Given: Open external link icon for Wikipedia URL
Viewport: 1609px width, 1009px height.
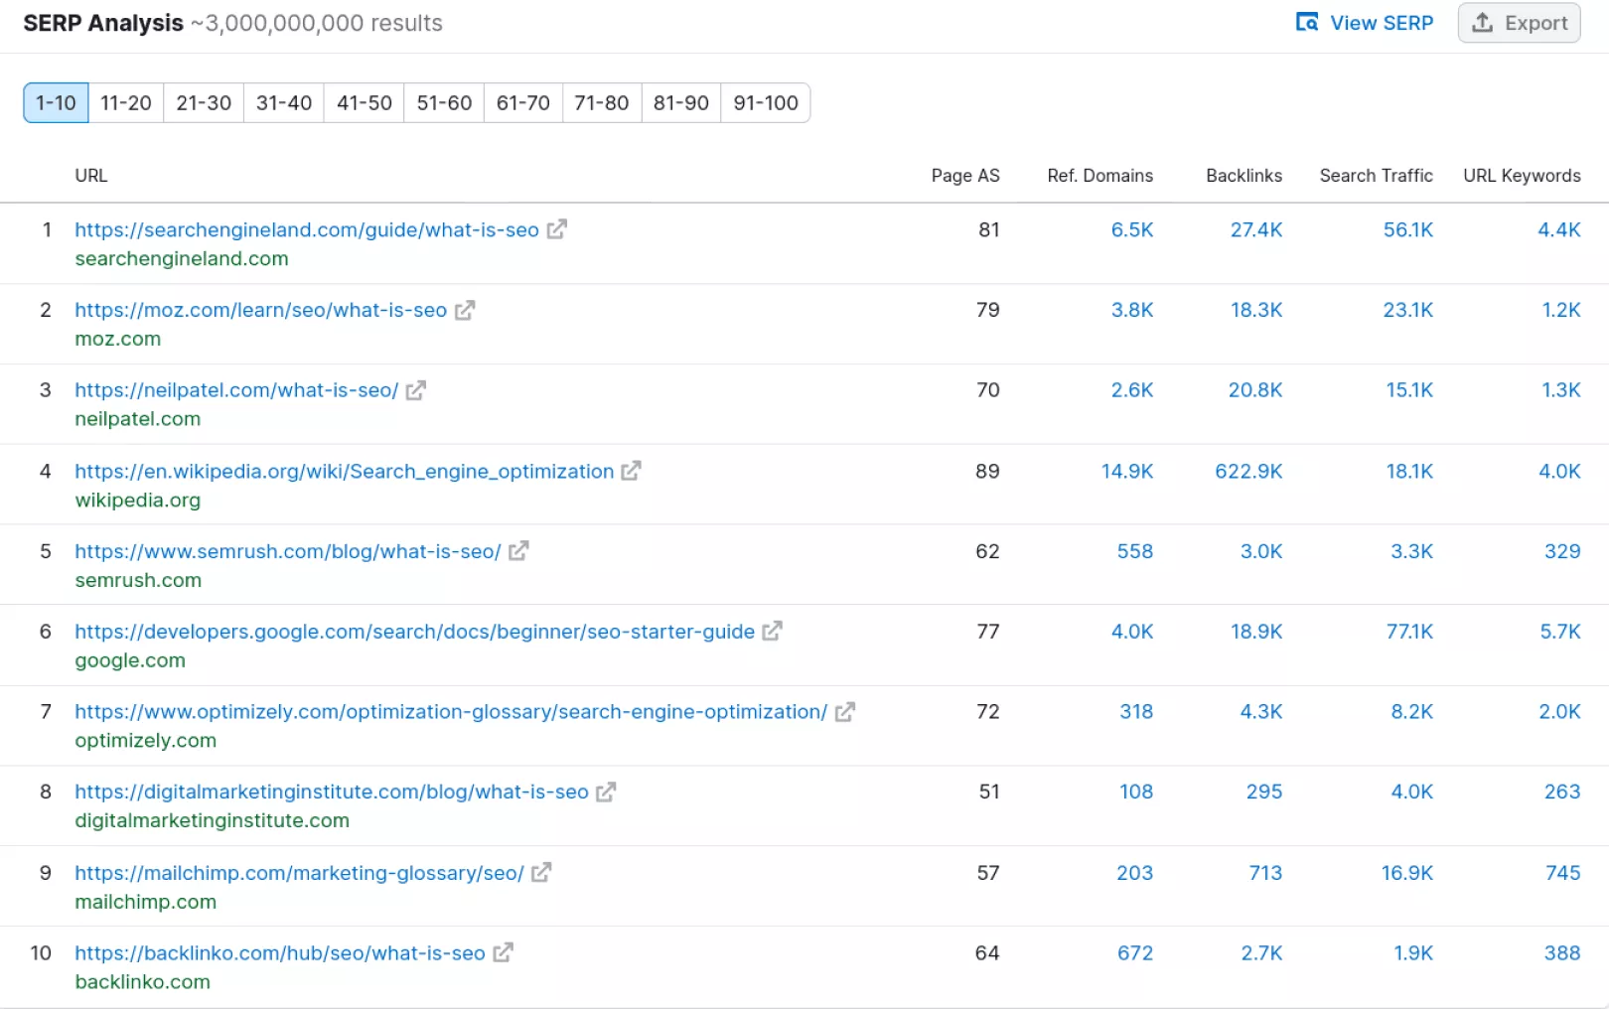Looking at the screenshot, I should coord(632,471).
